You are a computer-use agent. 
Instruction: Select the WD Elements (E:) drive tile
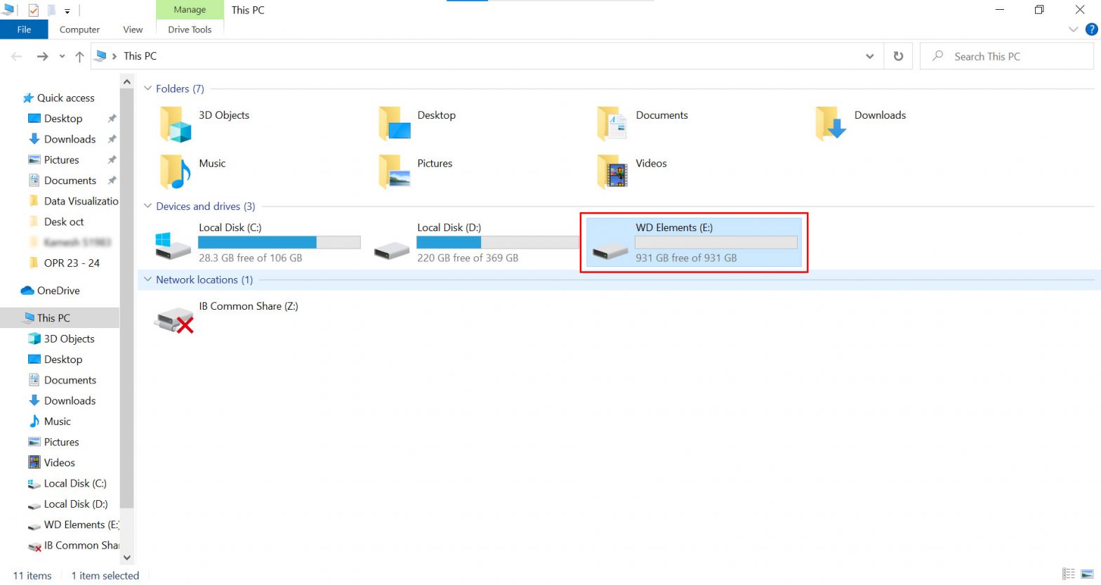[x=694, y=243]
